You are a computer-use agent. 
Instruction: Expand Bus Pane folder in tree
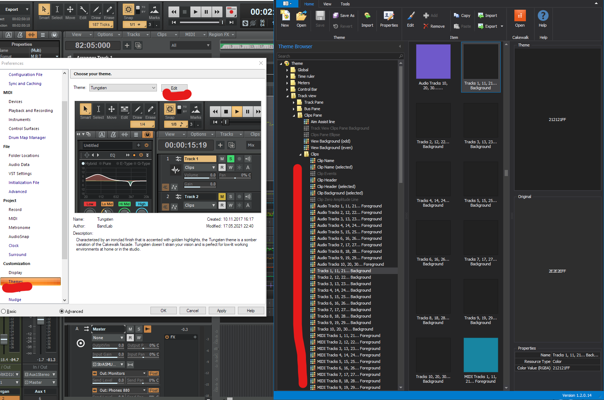coord(294,109)
